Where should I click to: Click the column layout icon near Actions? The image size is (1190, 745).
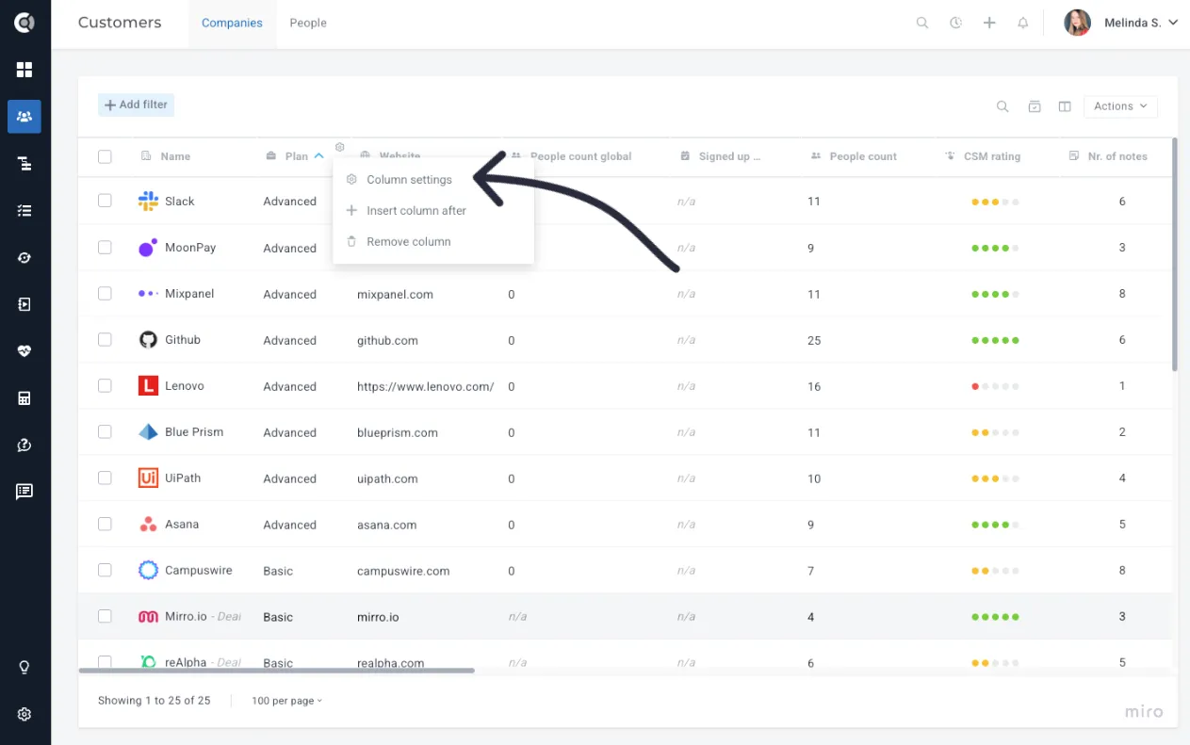click(x=1065, y=106)
